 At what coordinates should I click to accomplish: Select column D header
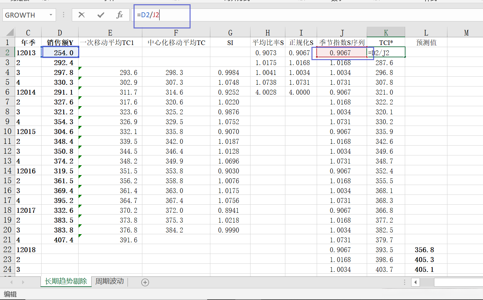[60, 33]
